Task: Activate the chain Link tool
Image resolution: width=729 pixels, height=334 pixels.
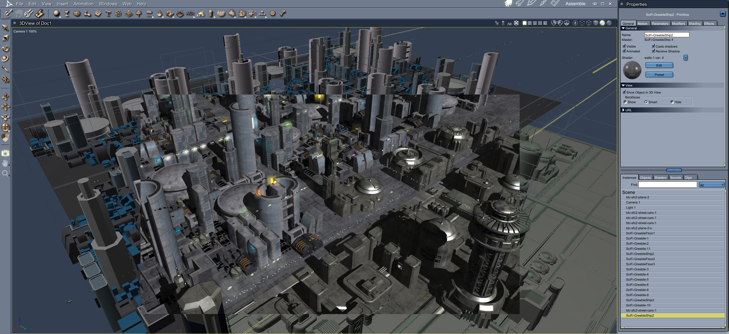Action: [5, 79]
